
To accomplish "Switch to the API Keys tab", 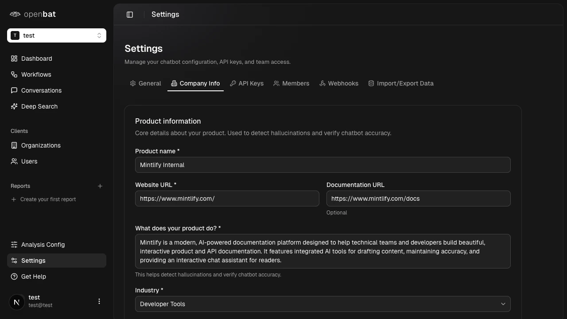I will point(247,83).
